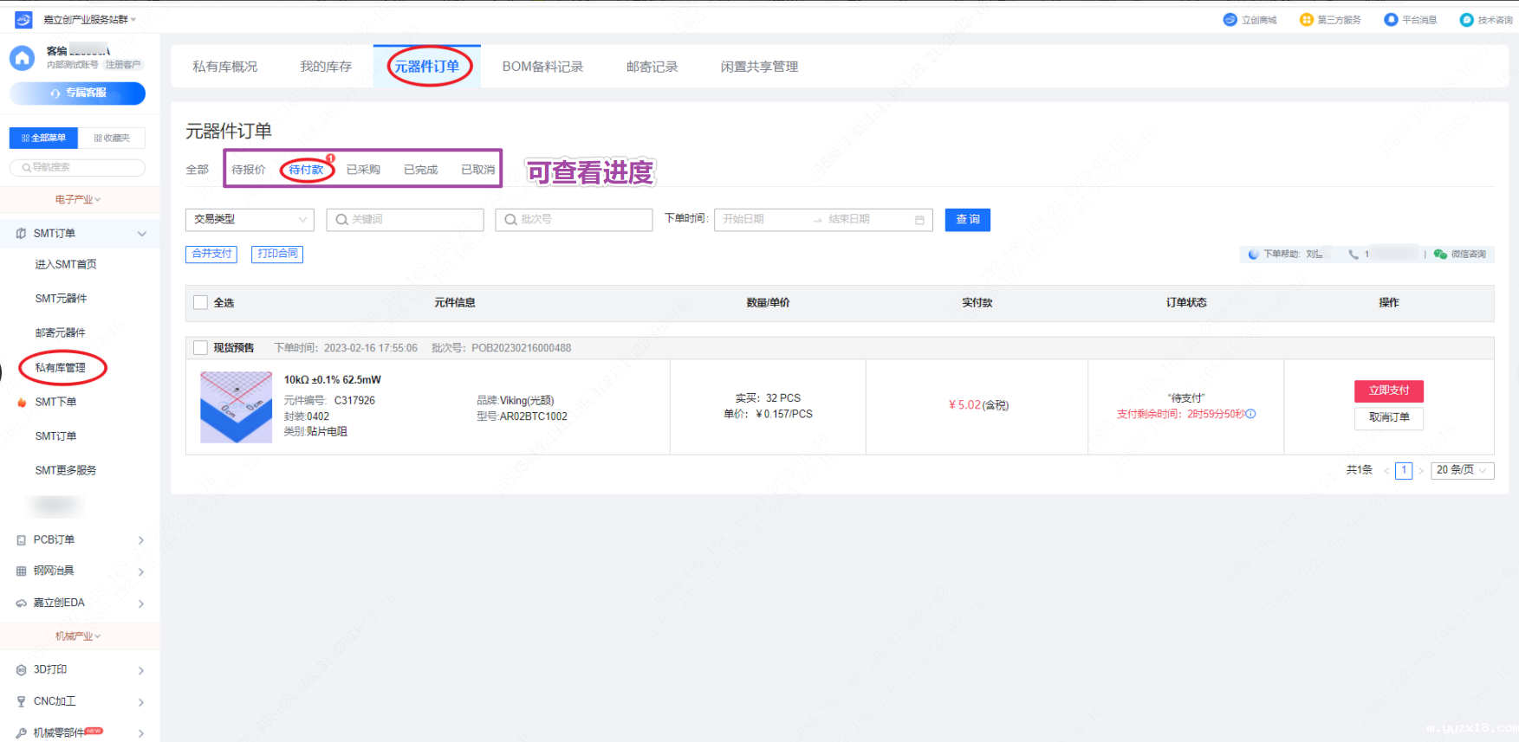Open 平台消息 notifications icon
1519x742 pixels.
pyautogui.click(x=1391, y=20)
